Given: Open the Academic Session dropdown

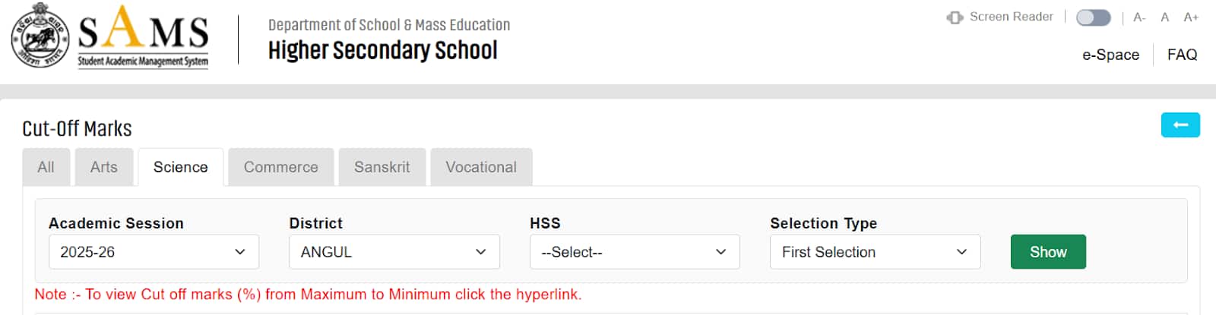Looking at the screenshot, I should click(154, 252).
